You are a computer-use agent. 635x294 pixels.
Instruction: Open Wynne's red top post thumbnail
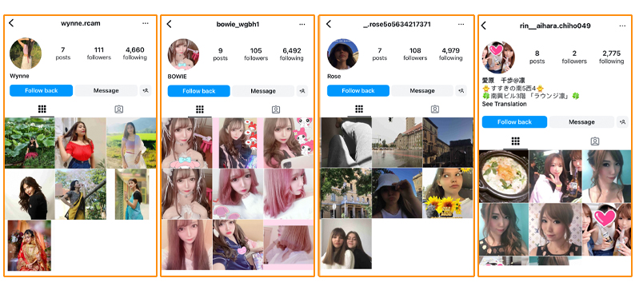[x=80, y=143]
